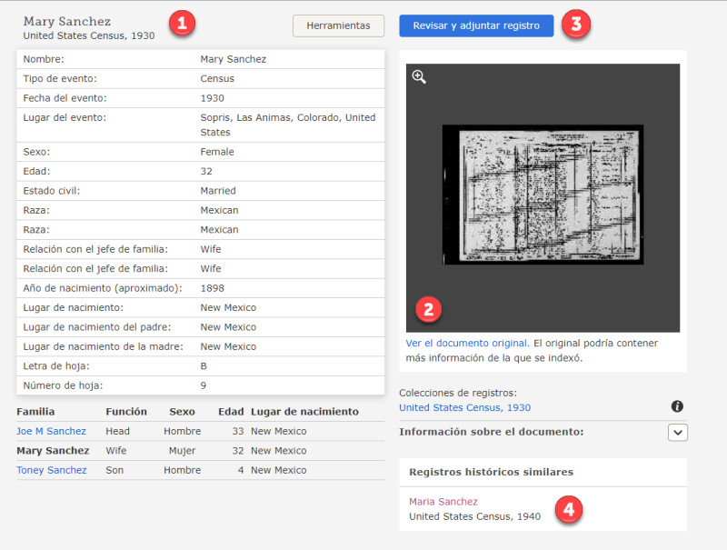Open Toney Sanchez family link
The width and height of the screenshot is (727, 550).
[x=52, y=470]
